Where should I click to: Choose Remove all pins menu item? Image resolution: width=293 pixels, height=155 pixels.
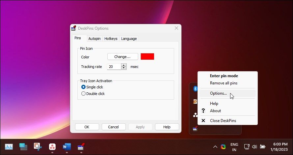[227, 83]
